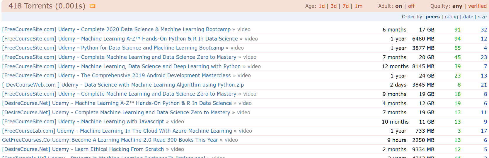Order results by rating
The height and width of the screenshot is (158, 489).
coord(451,17)
